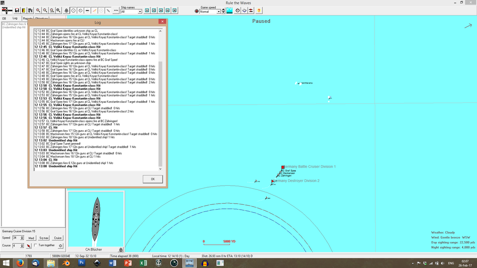Screen dimensions: 477x268
Task: Open the save game disk icon
Action: coord(16,10)
